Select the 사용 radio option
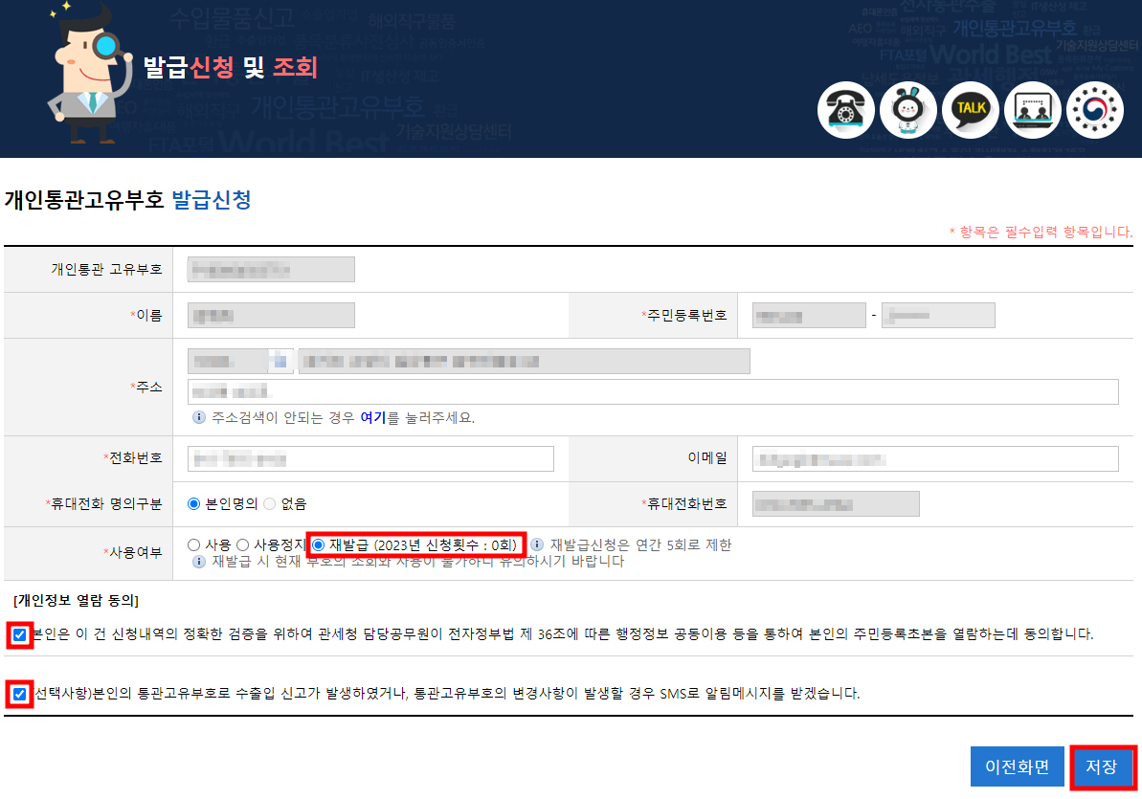The image size is (1142, 799). (x=193, y=544)
